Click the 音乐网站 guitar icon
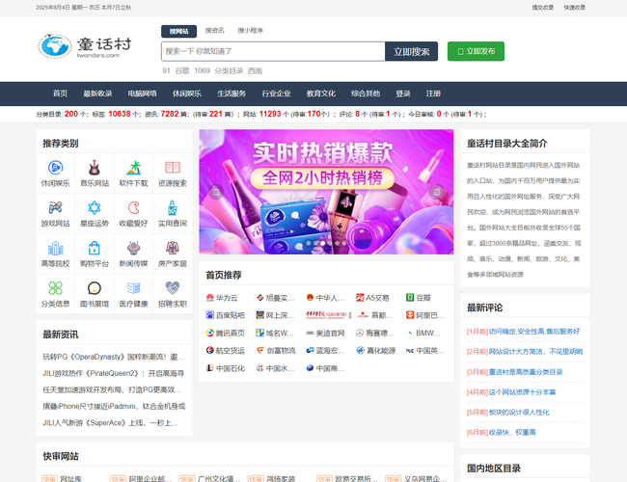The height and width of the screenshot is (482, 627). (95, 167)
